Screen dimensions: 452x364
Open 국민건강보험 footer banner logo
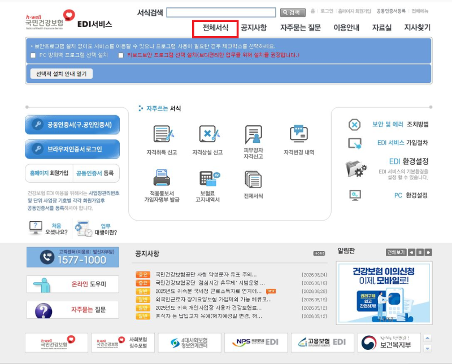(x=56, y=343)
